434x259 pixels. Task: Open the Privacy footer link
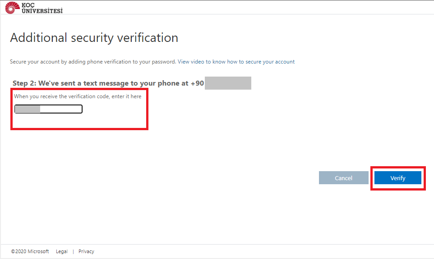pyautogui.click(x=86, y=251)
